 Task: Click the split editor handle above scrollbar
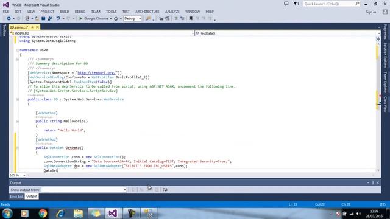pos(378,39)
